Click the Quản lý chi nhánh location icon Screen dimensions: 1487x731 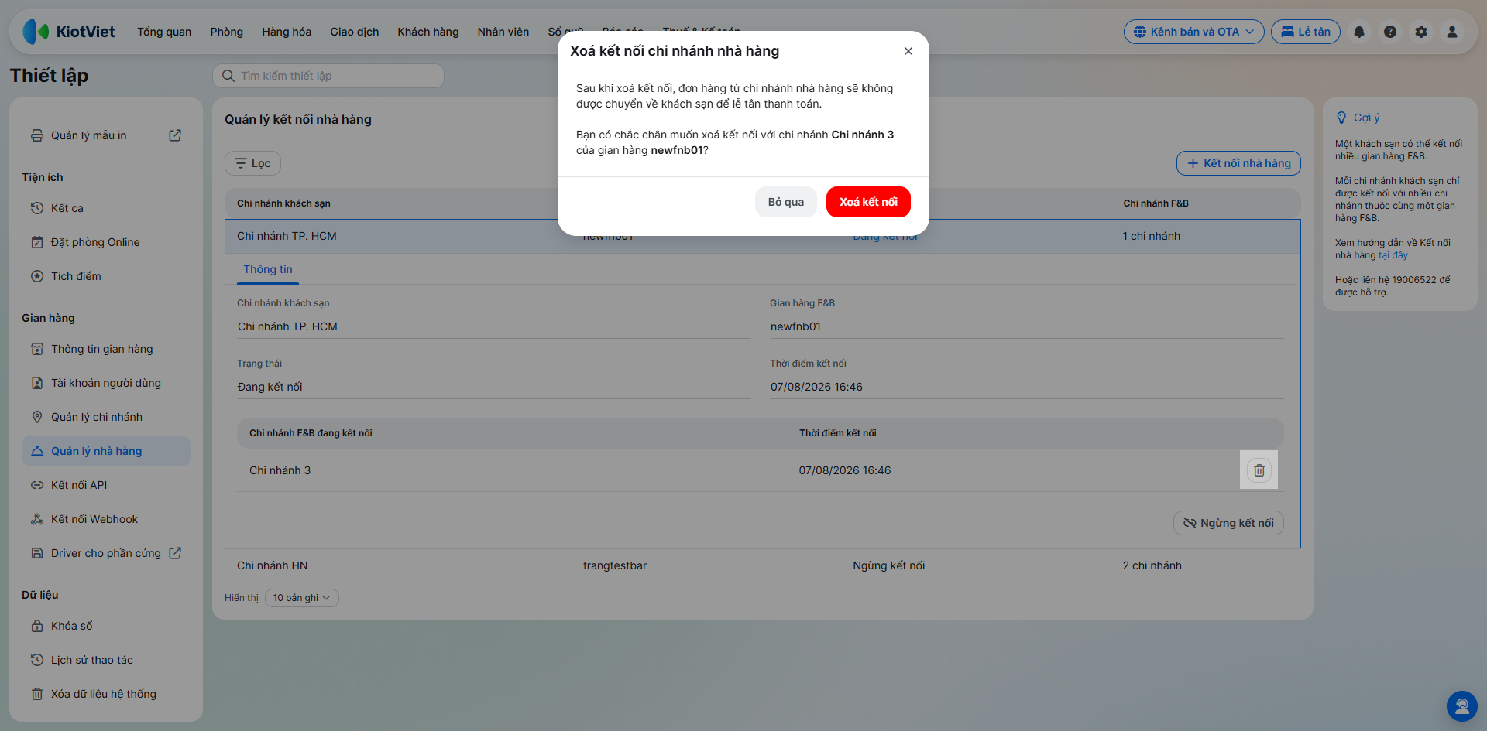tap(37, 417)
